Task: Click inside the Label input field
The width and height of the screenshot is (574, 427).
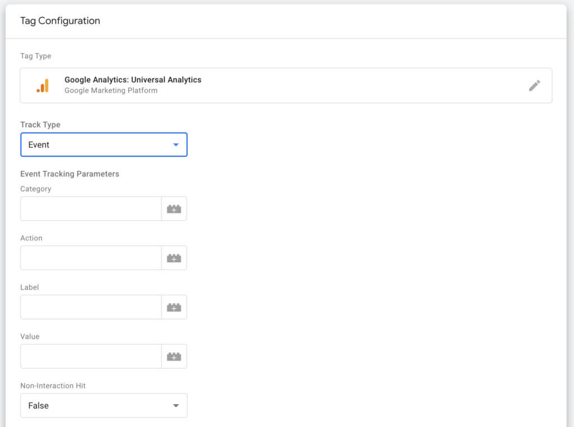Action: tap(90, 307)
